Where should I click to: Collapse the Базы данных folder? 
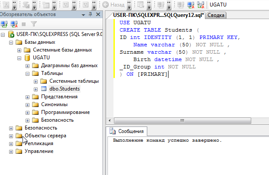pyautogui.click(x=11, y=42)
